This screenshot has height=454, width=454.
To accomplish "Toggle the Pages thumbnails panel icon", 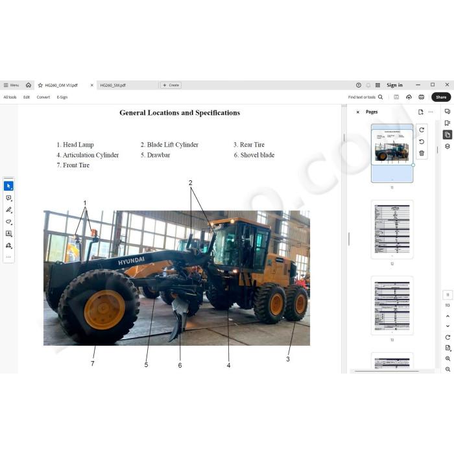I will pyautogui.click(x=448, y=135).
